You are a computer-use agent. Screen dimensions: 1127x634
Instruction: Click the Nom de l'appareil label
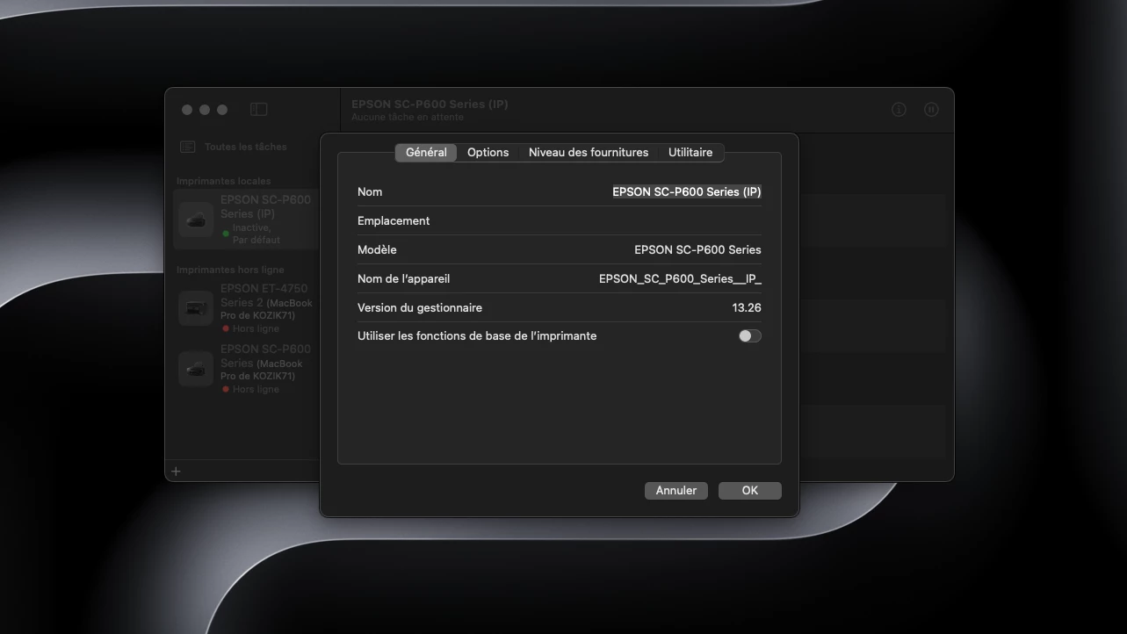[403, 278]
